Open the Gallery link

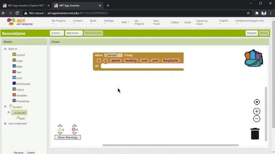(x=175, y=22)
